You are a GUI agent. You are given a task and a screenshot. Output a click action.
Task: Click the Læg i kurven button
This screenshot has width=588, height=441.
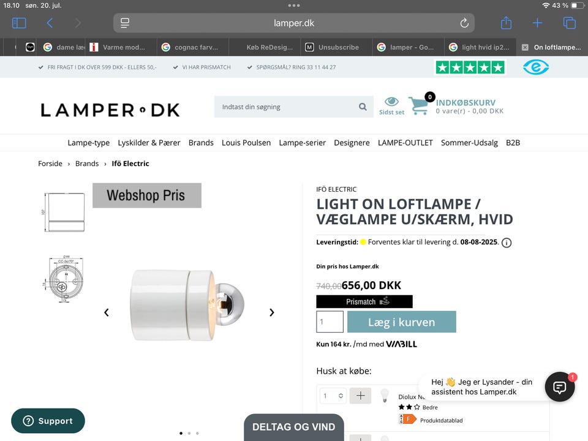402,322
